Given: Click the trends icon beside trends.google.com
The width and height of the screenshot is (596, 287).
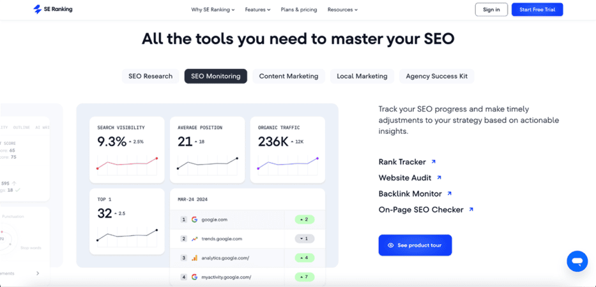Looking at the screenshot, I should pyautogui.click(x=194, y=239).
